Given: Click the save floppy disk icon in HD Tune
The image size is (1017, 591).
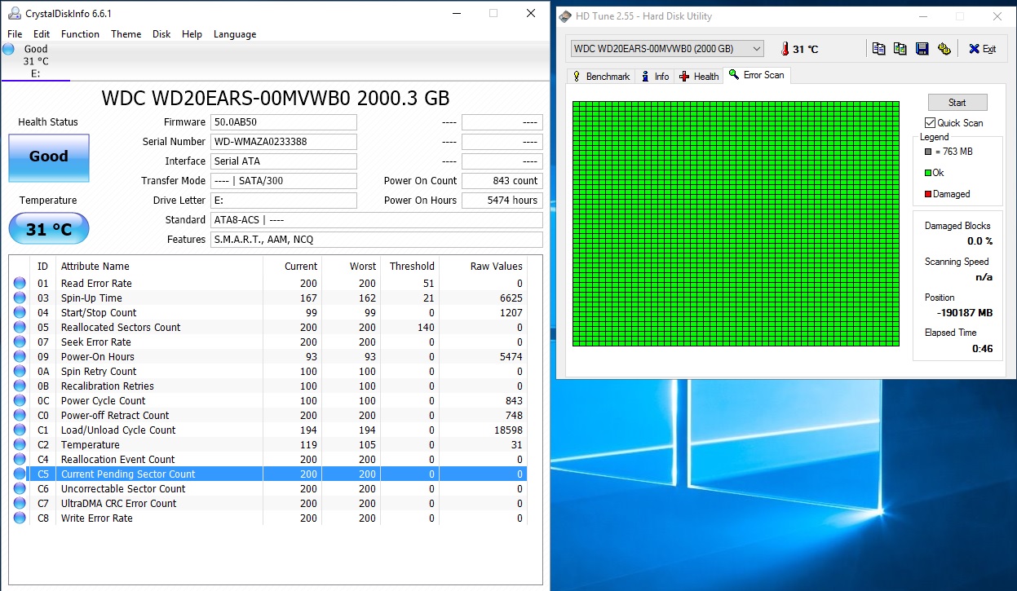Looking at the screenshot, I should point(922,49).
